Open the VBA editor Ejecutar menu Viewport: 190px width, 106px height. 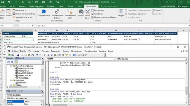pyautogui.click(x=66, y=51)
